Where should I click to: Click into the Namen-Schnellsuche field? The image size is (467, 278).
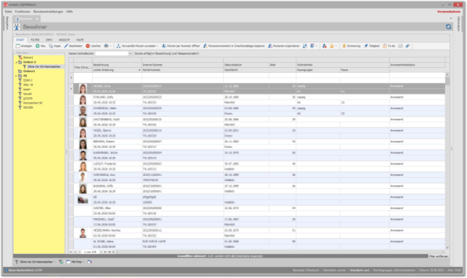coord(112,54)
